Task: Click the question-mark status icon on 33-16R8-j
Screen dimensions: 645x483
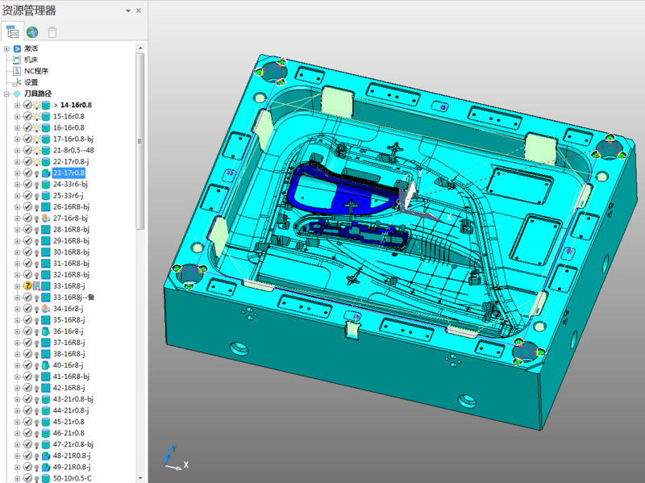Action: [27, 285]
